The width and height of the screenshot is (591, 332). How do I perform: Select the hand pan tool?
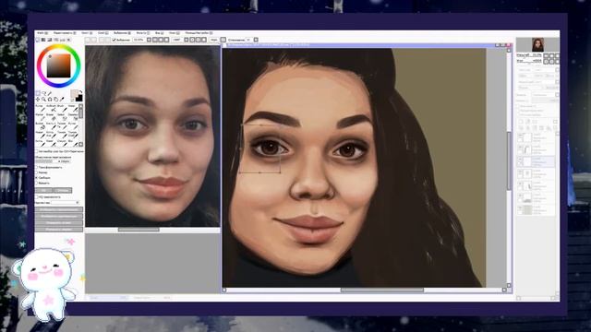point(55,99)
